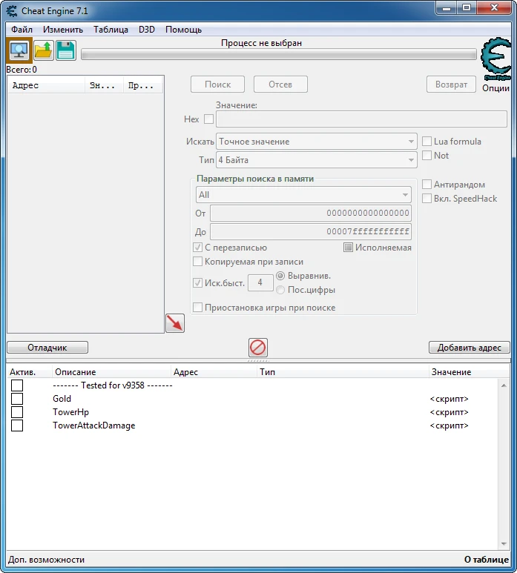Click the Описание column header
Viewport: 517px width, 573px height.
(111, 372)
